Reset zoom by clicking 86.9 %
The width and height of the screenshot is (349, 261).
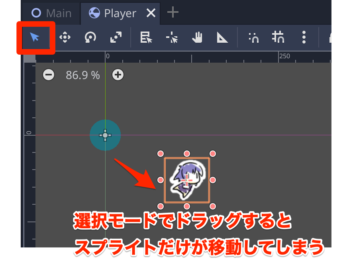point(82,75)
